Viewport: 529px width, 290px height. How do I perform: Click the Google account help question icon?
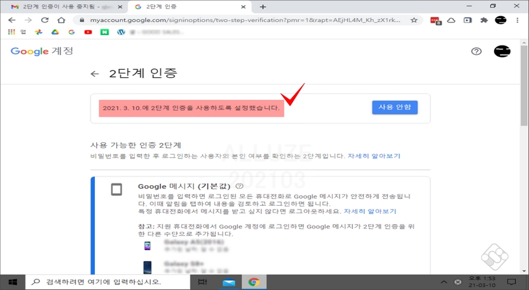pyautogui.click(x=477, y=51)
